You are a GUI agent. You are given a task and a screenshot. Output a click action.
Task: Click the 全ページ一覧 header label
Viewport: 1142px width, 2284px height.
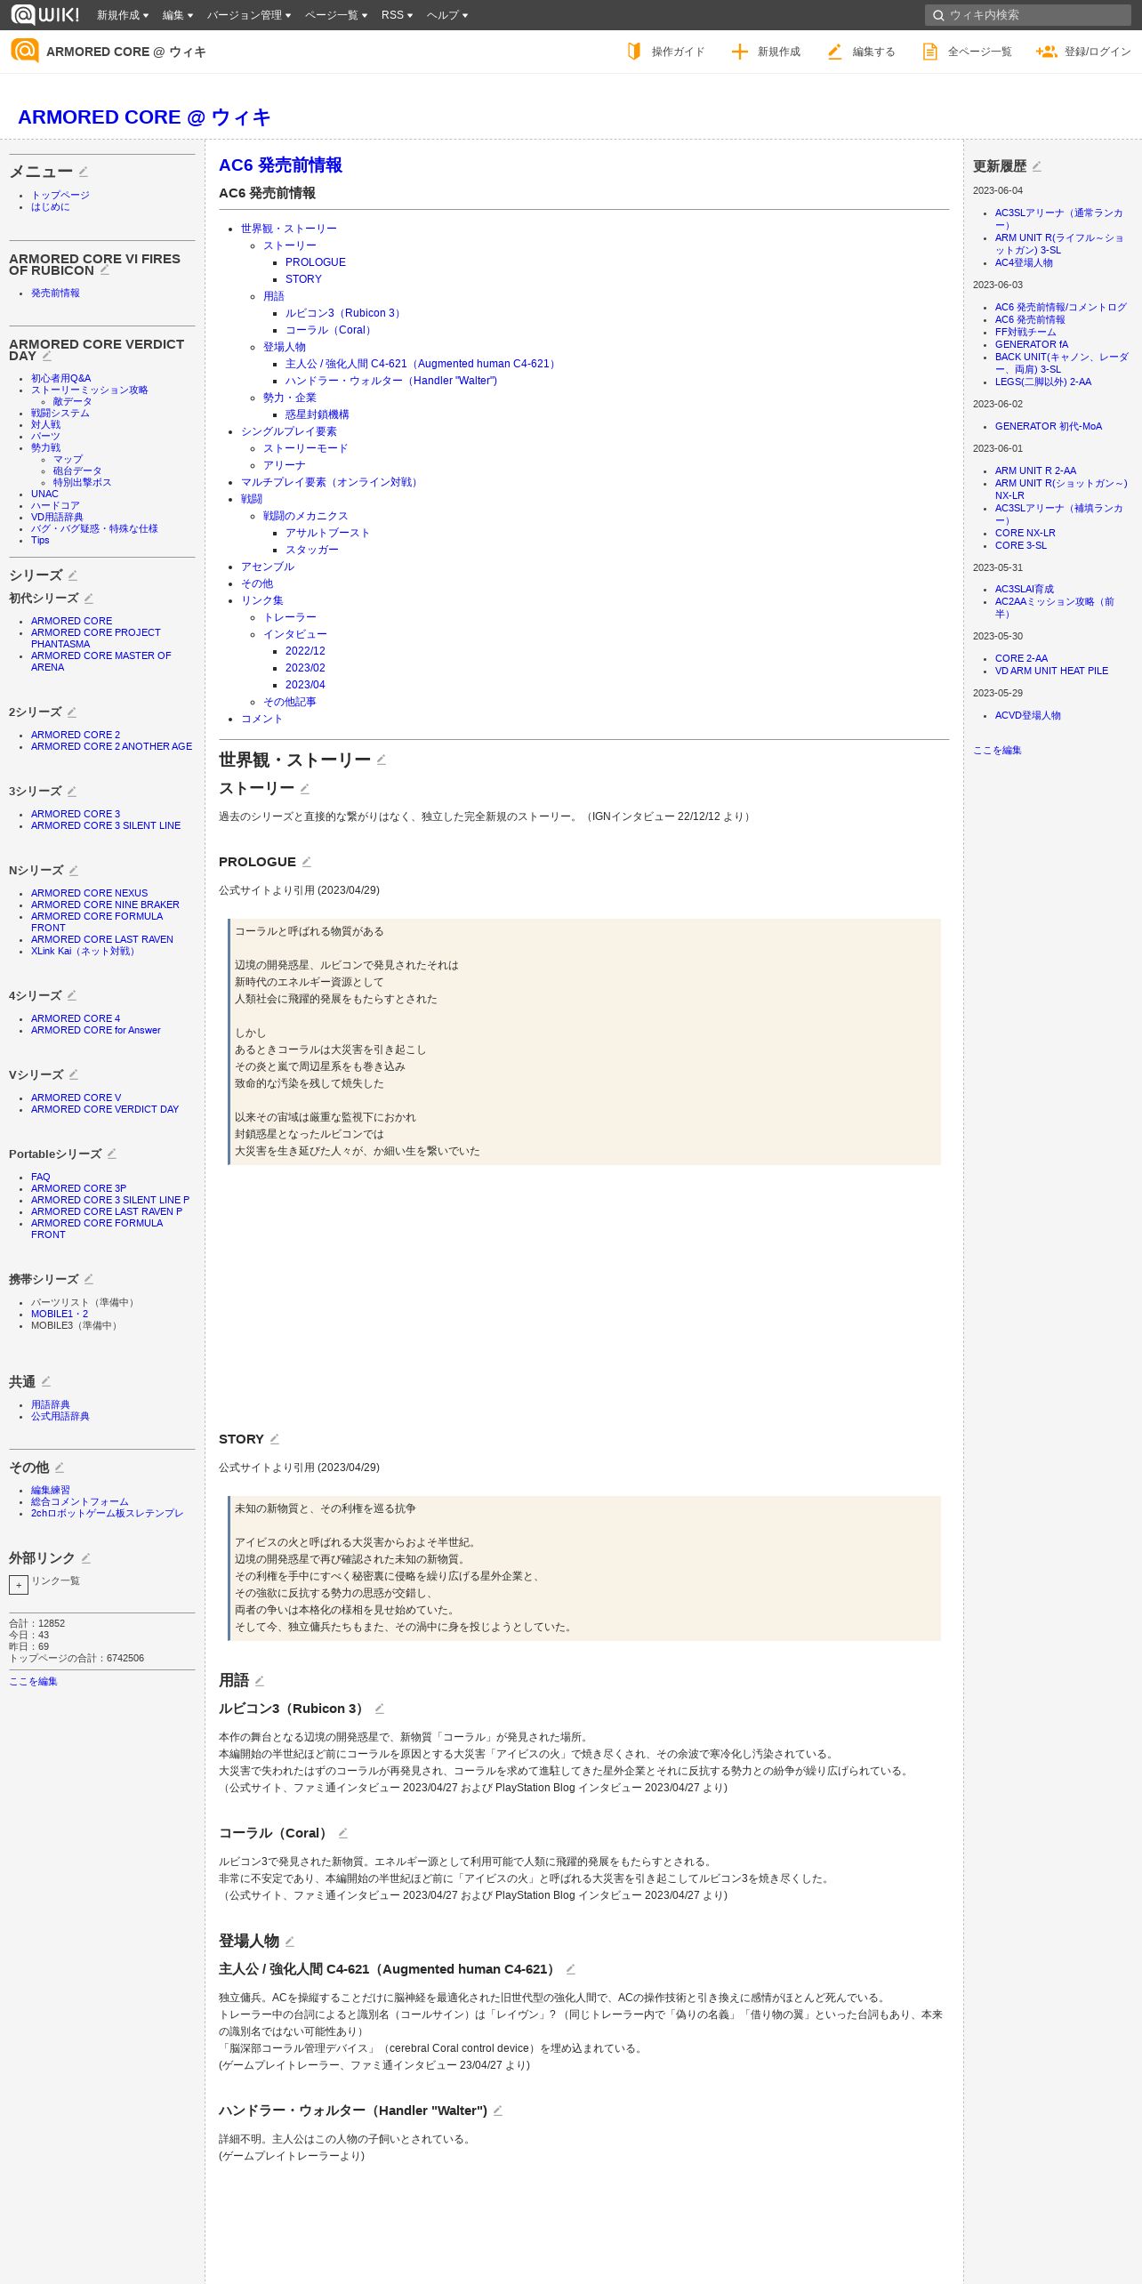click(979, 52)
